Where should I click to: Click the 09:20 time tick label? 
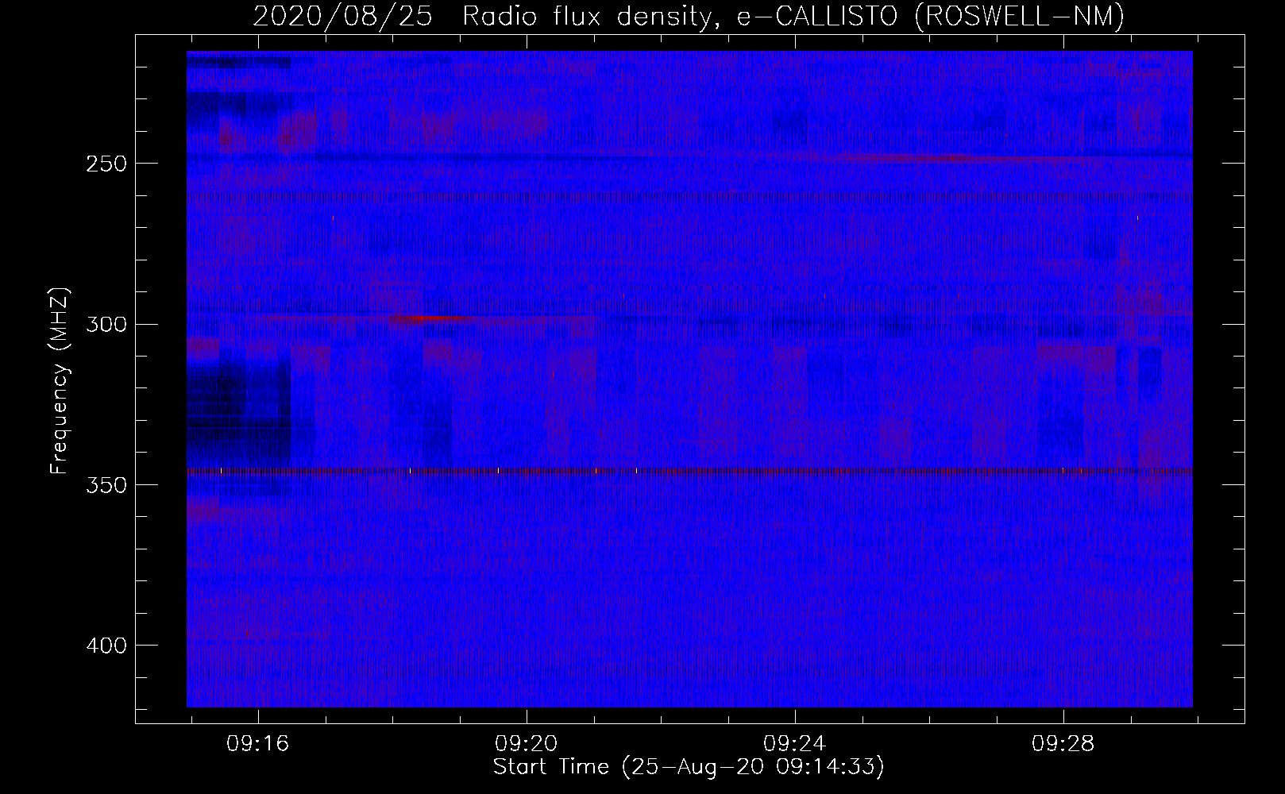(x=527, y=743)
